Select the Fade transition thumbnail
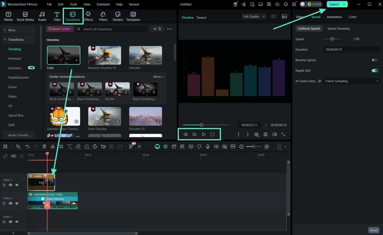The image size is (383, 235). (64, 55)
